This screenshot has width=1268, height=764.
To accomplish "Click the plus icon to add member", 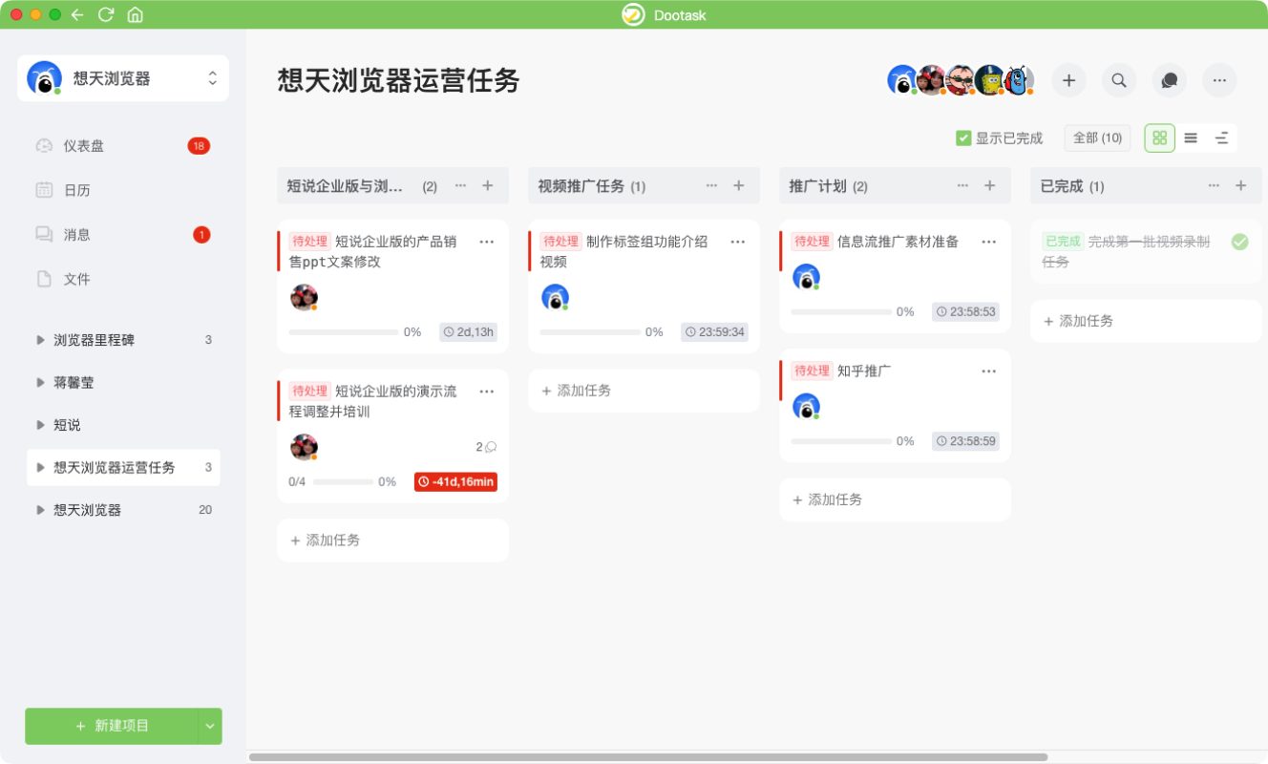I will coord(1068,81).
